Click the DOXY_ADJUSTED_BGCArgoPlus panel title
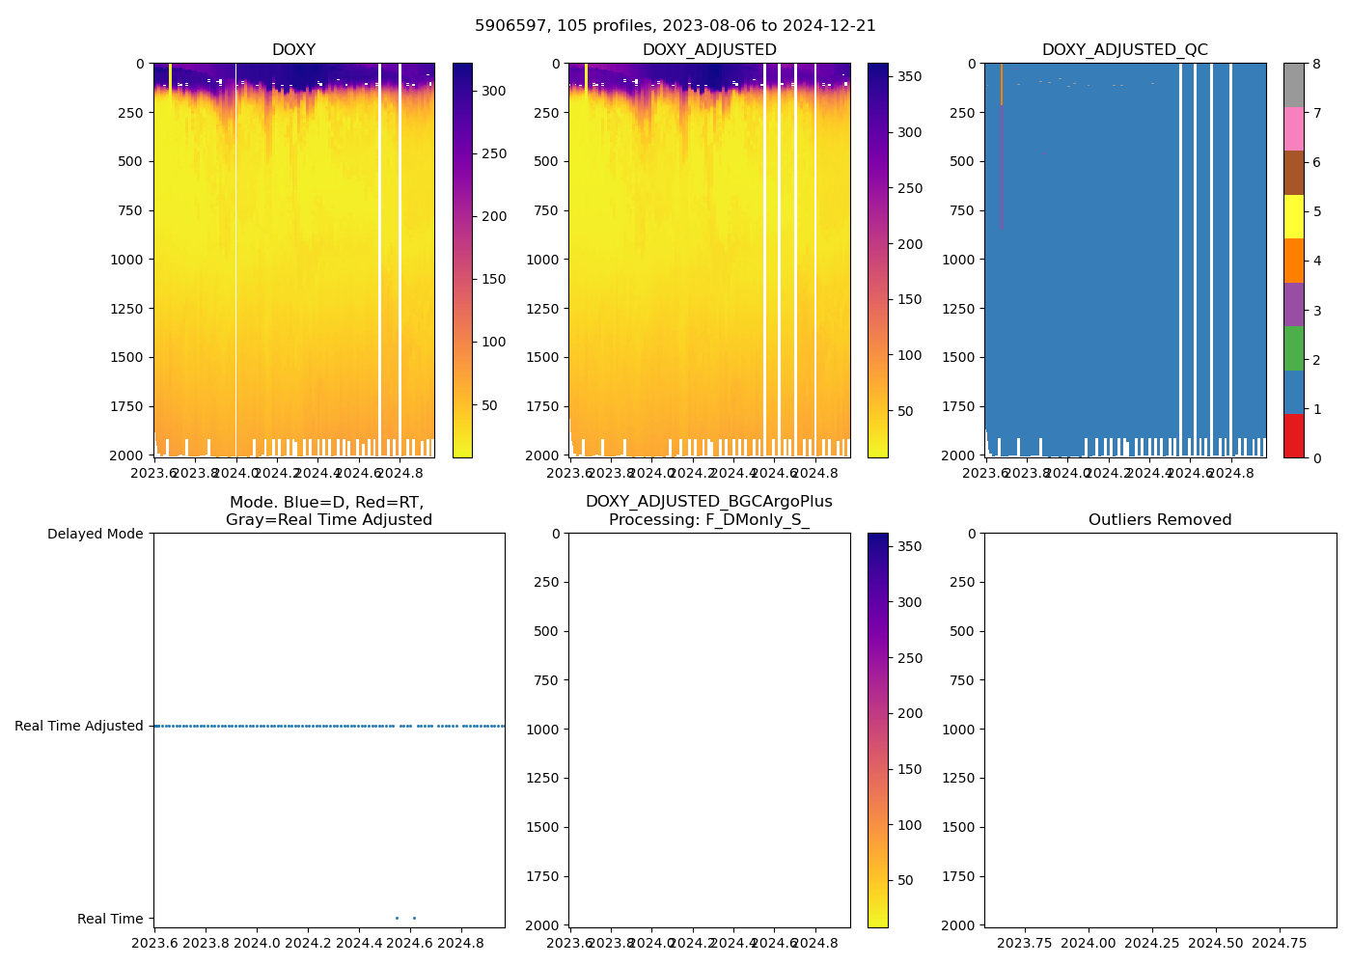 click(x=709, y=510)
